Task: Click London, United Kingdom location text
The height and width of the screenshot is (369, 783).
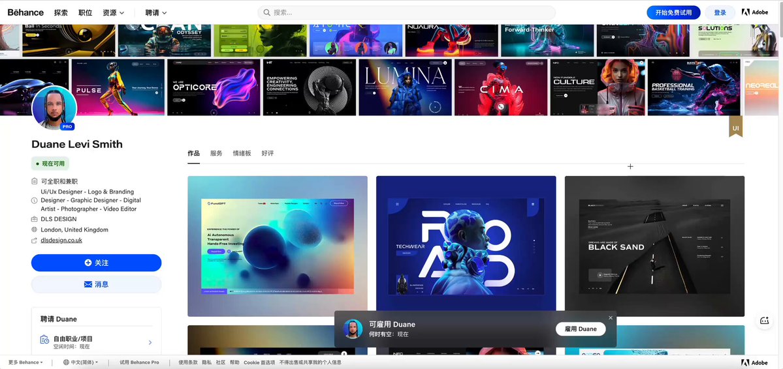Action: [x=74, y=230]
